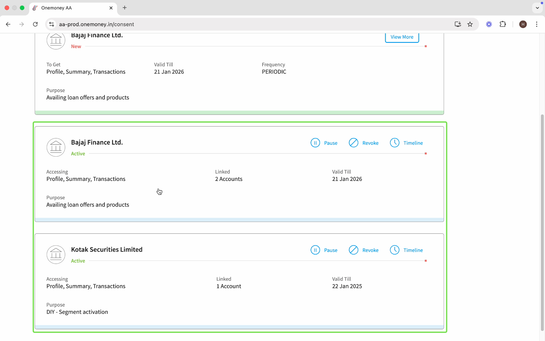Click the Active status of Kotak Securities Limited
The width and height of the screenshot is (545, 341).
tap(78, 261)
